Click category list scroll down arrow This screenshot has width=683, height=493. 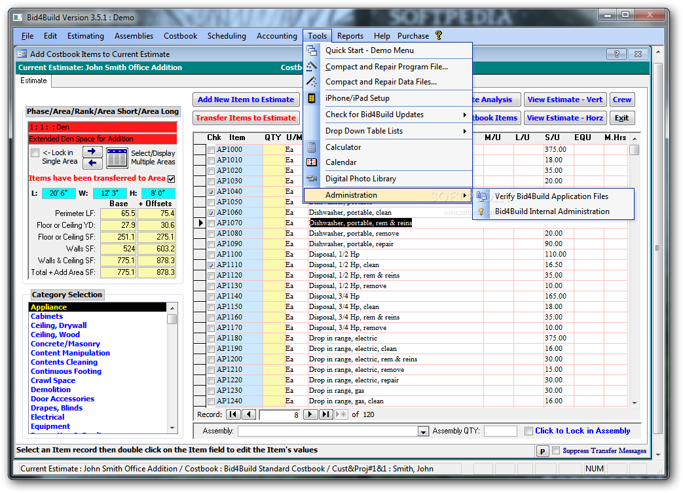[x=172, y=428]
